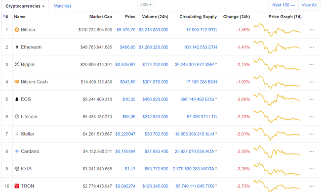The image size is (324, 192).
Task: Click TRON price $0,042274
Action: coord(125,186)
